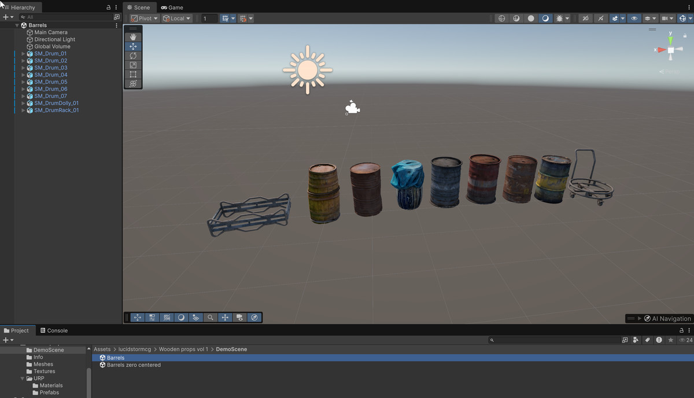This screenshot has height=398, width=694.
Task: Select SM_Drum_03 prefab in Hierarchy
Action: [x=50, y=68]
